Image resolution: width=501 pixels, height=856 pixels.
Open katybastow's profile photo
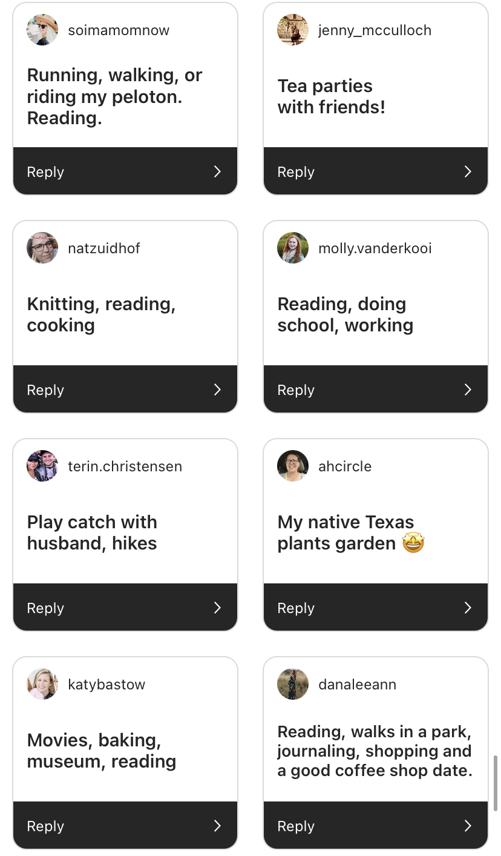[42, 684]
